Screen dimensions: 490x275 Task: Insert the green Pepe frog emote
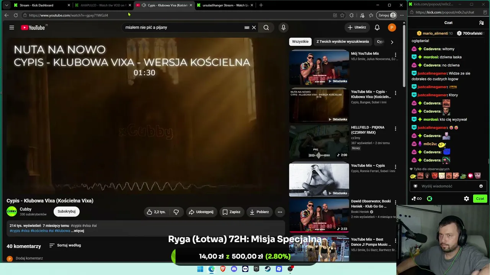tap(463, 176)
